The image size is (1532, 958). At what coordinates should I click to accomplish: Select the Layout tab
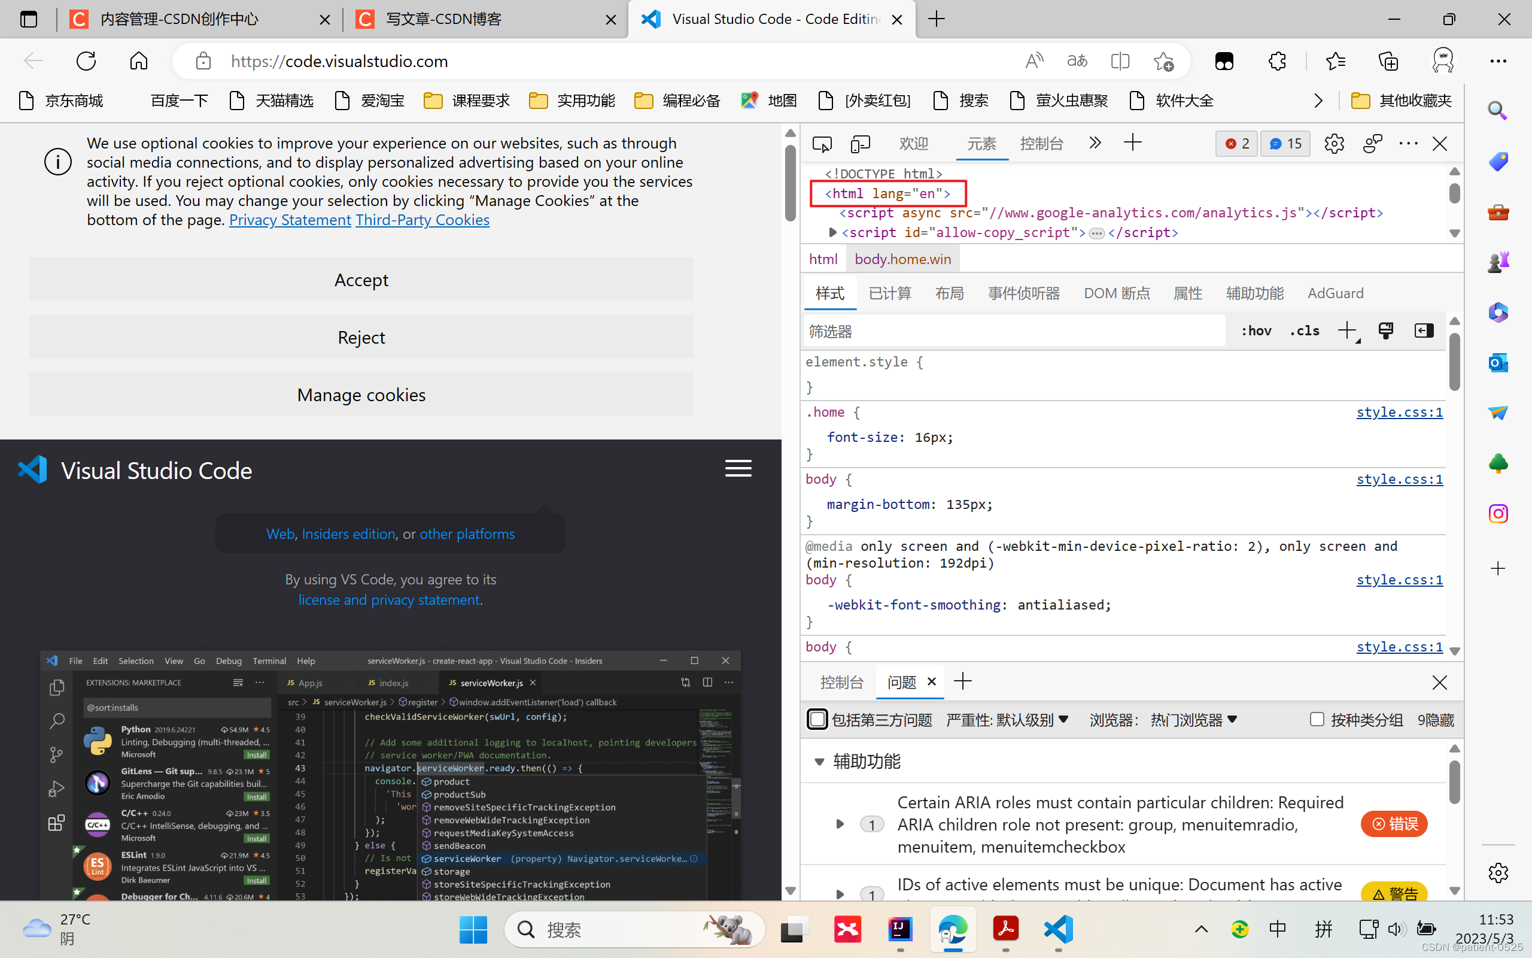[x=950, y=293]
